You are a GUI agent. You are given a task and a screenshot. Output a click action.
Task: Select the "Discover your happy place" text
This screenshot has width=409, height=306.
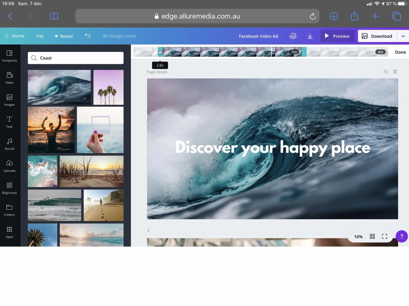click(272, 148)
